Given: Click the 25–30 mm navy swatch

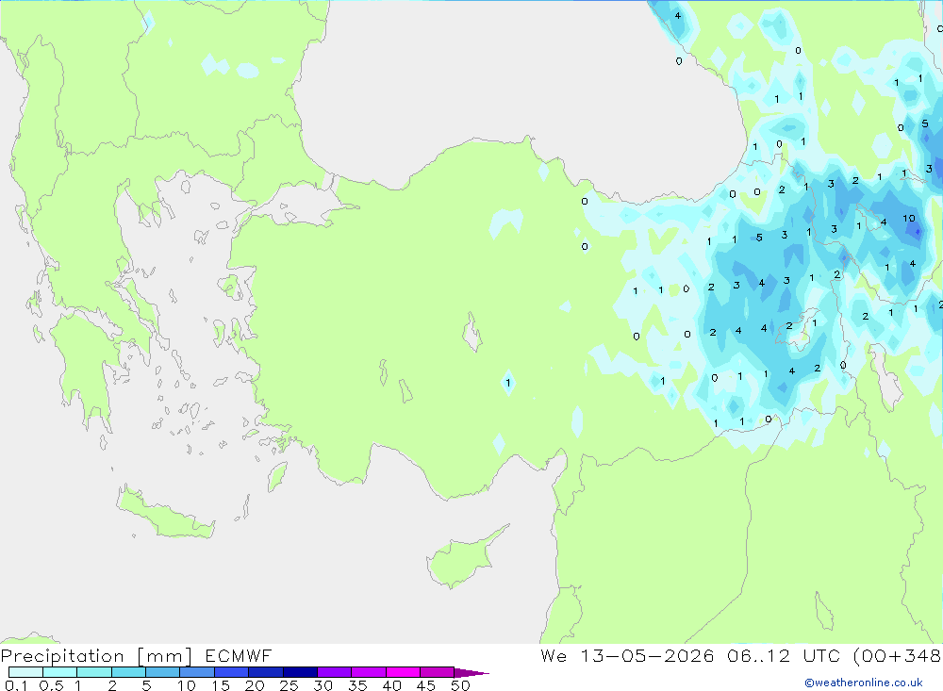Looking at the screenshot, I should pyautogui.click(x=300, y=672).
